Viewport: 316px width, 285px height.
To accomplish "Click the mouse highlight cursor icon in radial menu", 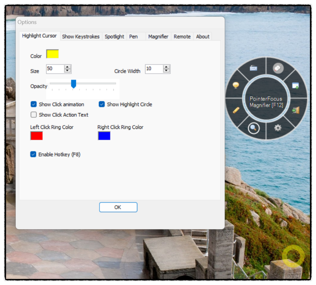I will [278, 68].
